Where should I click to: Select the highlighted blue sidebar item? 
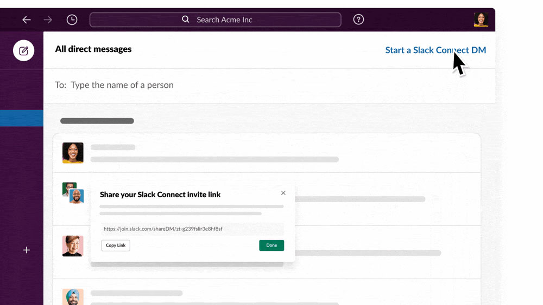click(22, 118)
